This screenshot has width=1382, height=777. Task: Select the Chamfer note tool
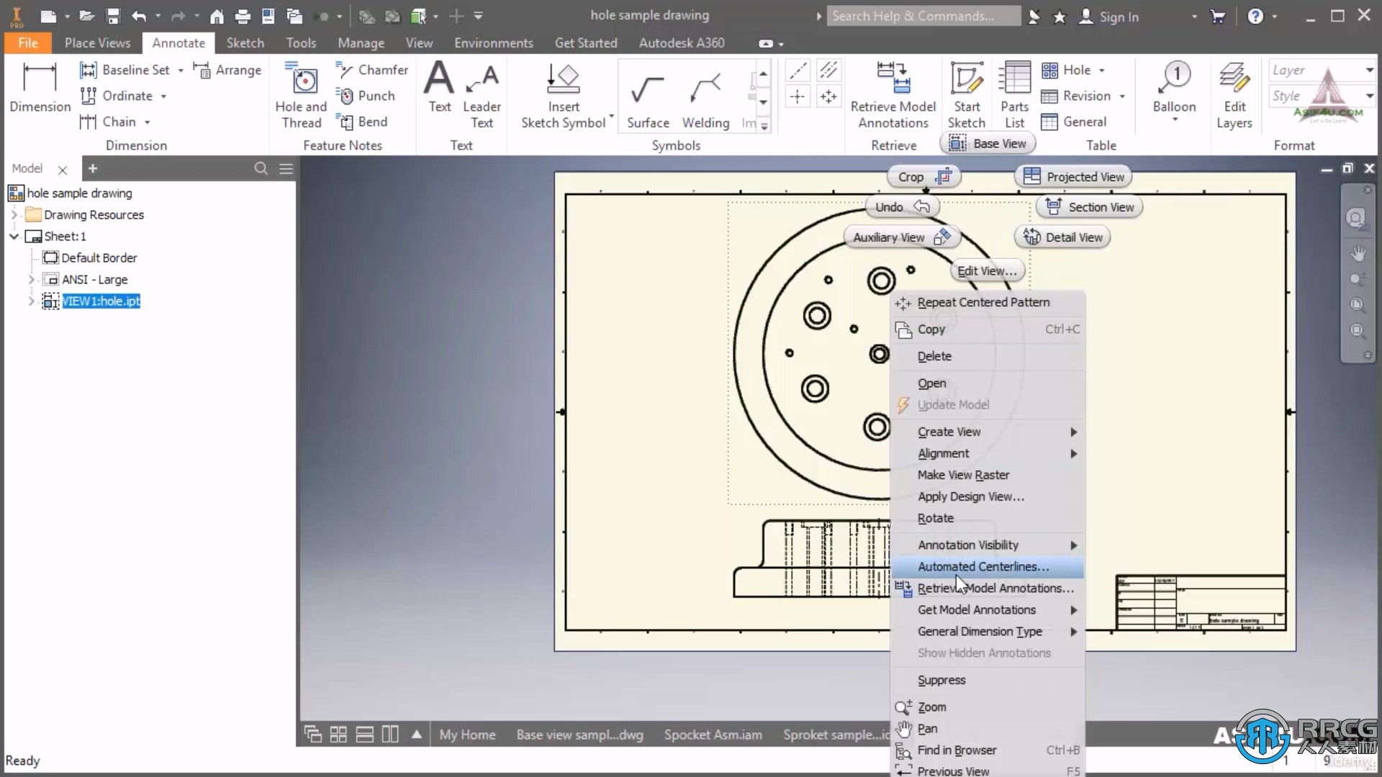(x=372, y=70)
